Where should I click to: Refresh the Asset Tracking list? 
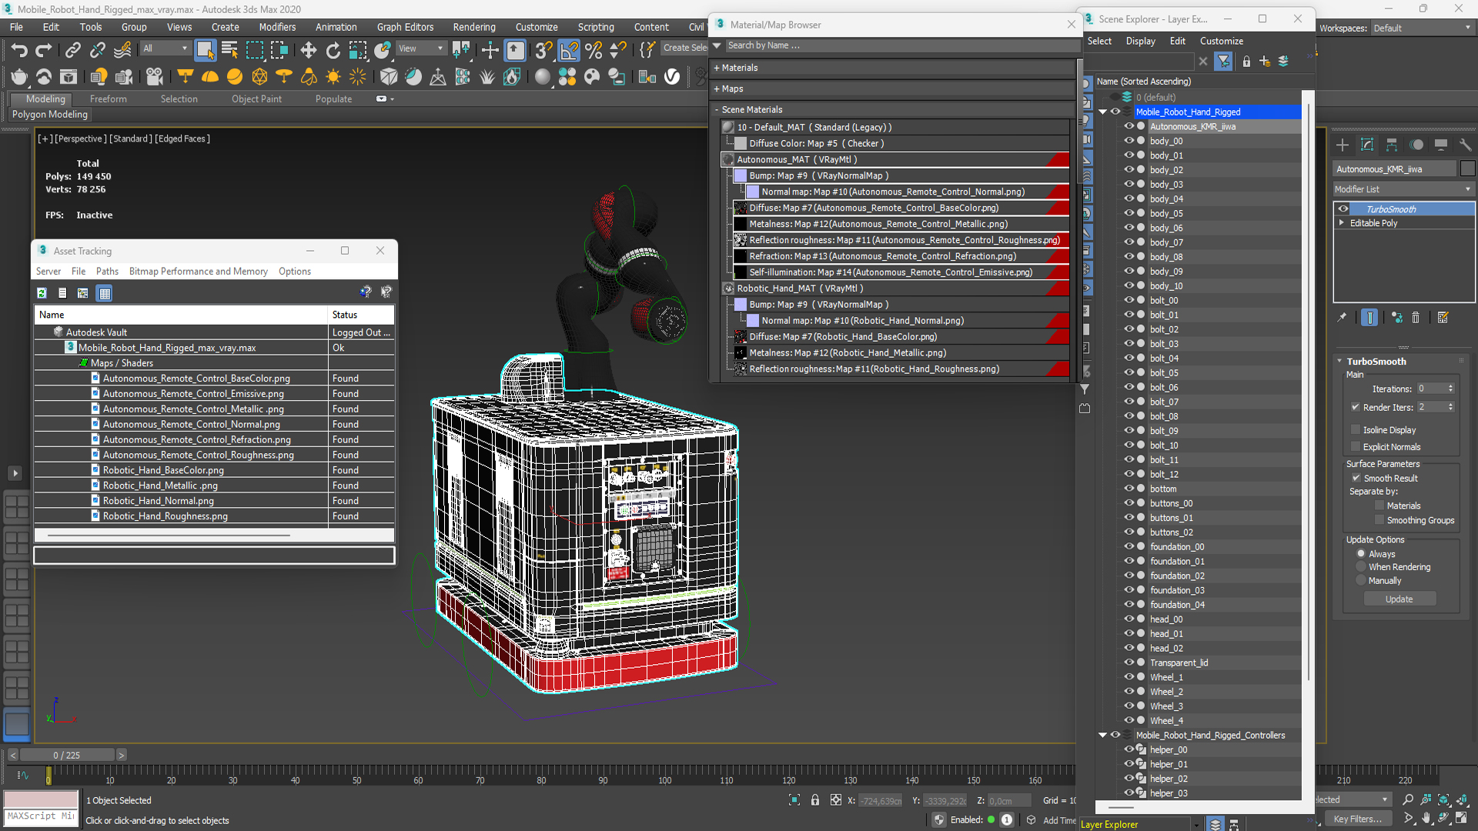click(42, 293)
